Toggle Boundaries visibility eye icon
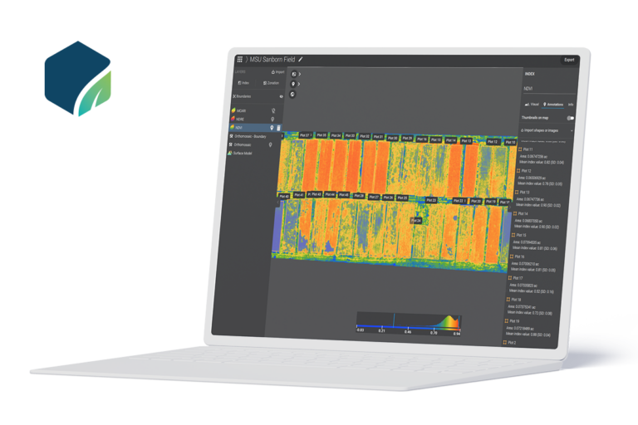Image resolution: width=638 pixels, height=425 pixels. coord(281,96)
